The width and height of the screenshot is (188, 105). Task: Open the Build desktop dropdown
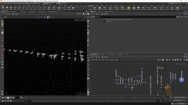49,3
